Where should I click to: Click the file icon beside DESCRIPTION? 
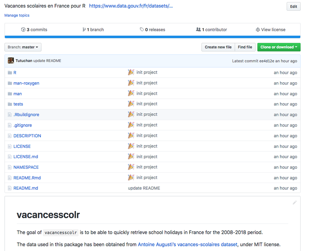10,136
